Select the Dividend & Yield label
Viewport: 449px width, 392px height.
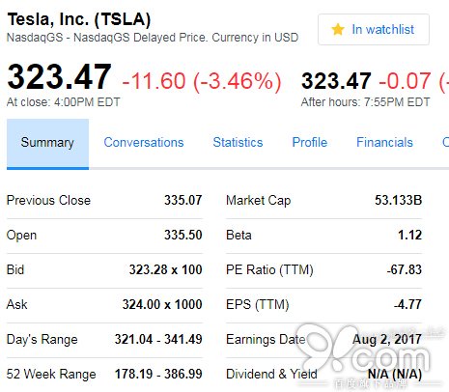(x=271, y=374)
